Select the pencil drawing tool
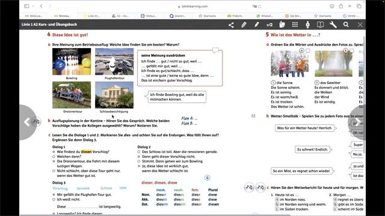Screen dimensions: 385x216 coord(244,25)
